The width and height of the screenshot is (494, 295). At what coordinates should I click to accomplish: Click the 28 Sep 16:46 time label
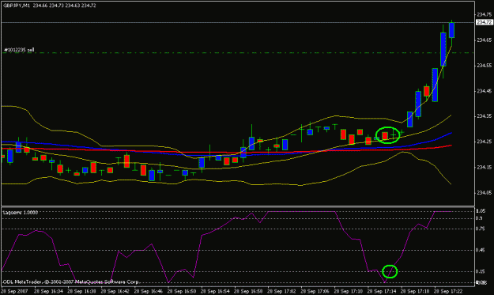pyautogui.click(x=149, y=291)
